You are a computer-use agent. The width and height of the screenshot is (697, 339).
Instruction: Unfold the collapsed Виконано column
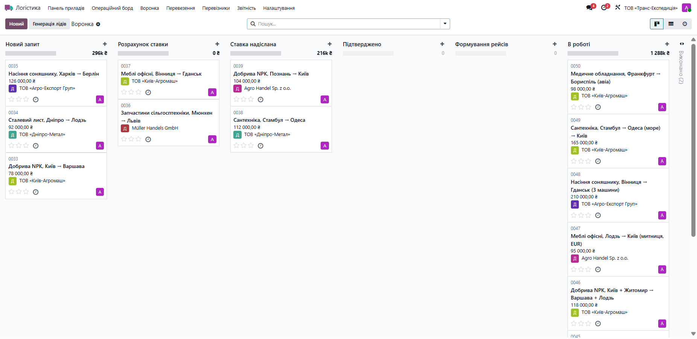[682, 44]
